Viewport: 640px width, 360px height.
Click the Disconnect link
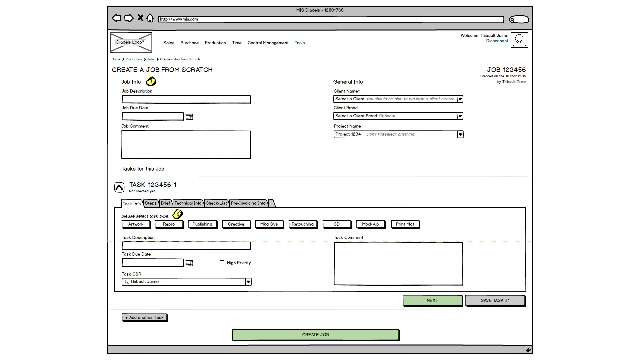pos(497,41)
